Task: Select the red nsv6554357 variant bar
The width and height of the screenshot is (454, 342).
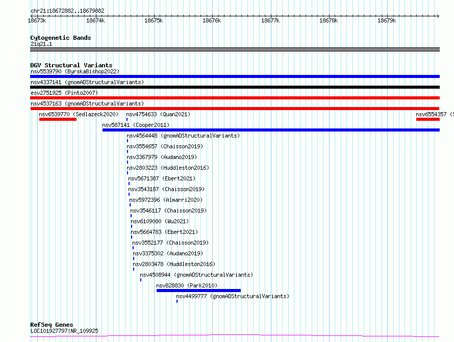Action: tap(428, 119)
